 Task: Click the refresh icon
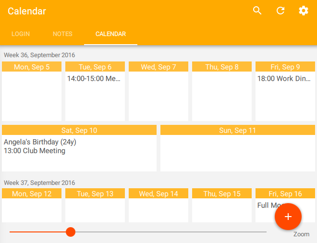[x=280, y=11]
